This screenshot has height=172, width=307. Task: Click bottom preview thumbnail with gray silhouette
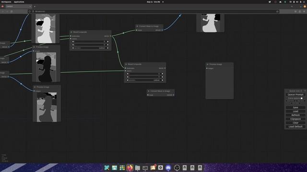(47, 107)
